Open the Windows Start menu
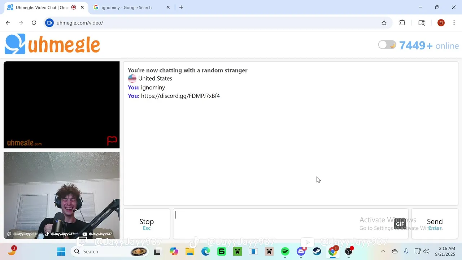The height and width of the screenshot is (260, 462). coord(61,251)
